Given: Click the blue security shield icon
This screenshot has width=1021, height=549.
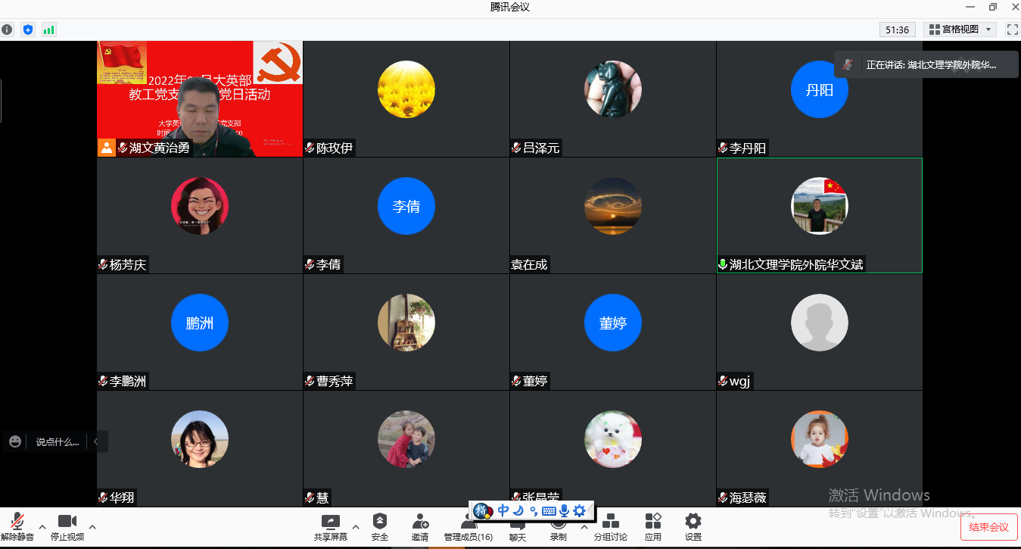Looking at the screenshot, I should tap(28, 30).
